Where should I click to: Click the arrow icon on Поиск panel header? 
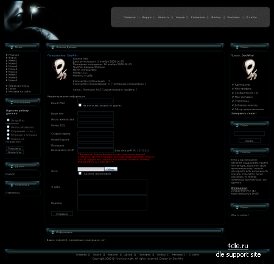click(x=237, y=125)
